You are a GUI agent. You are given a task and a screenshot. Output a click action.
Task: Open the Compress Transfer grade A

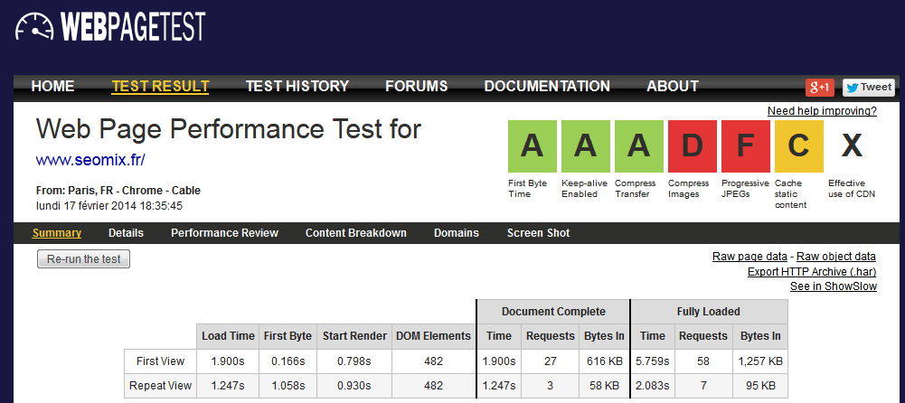point(639,145)
